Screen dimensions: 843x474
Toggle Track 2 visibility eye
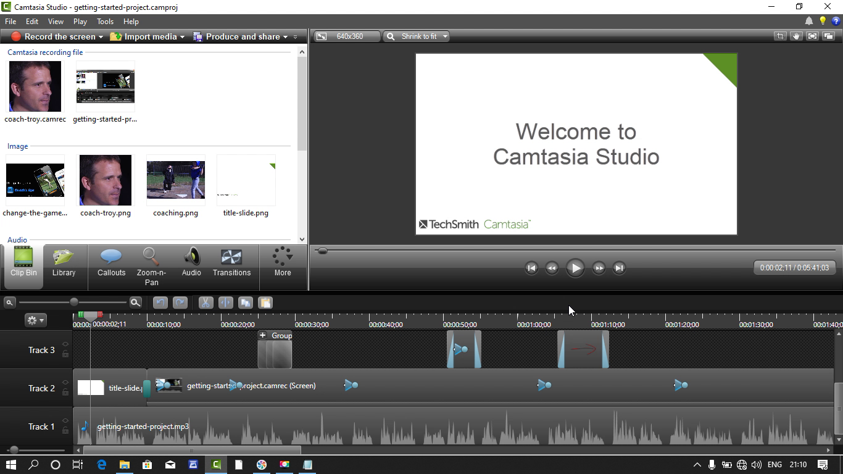[x=65, y=383]
